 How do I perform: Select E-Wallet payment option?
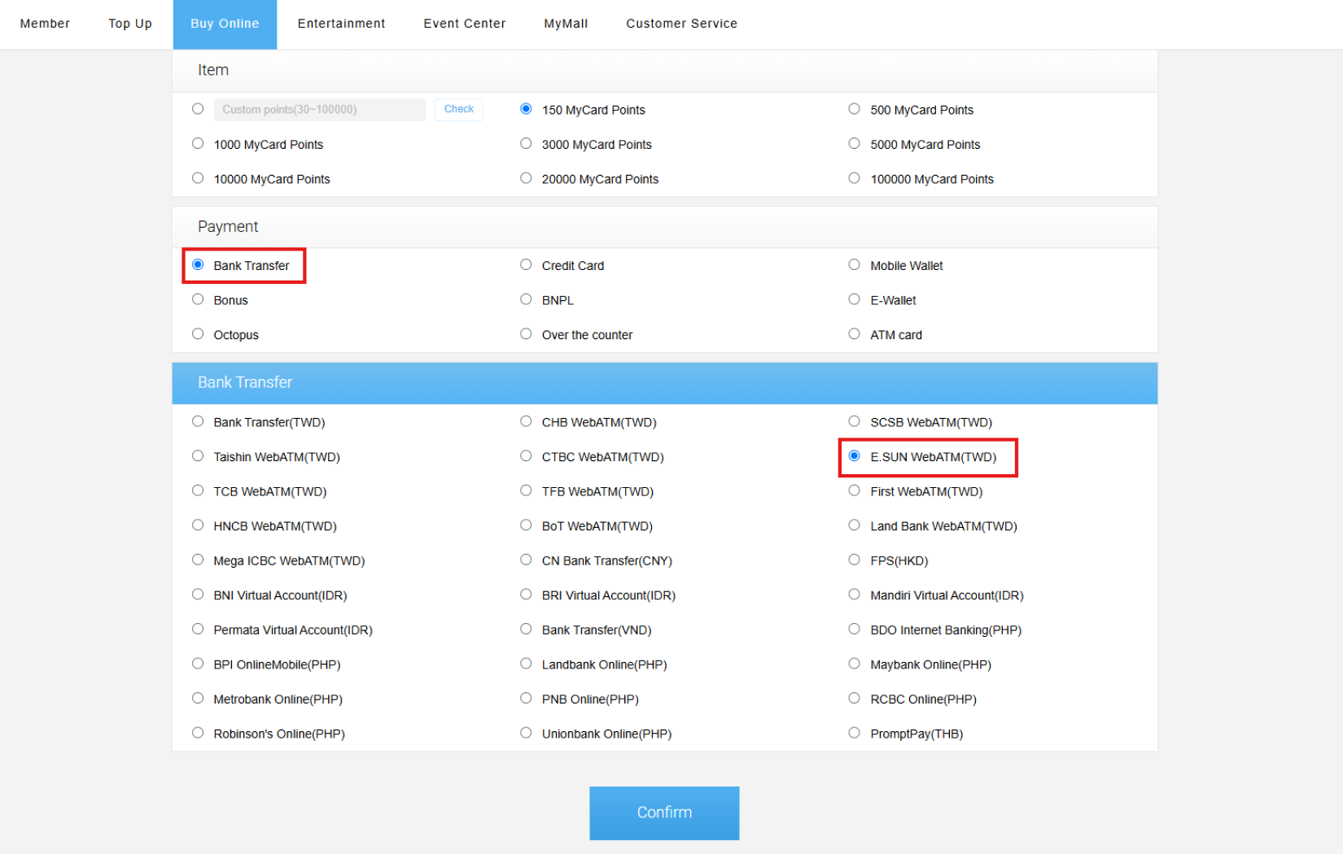[x=854, y=299]
